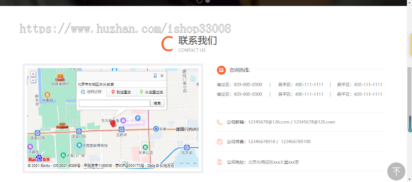This screenshot has height=182, width=412.
Task: Click the fax number 123456789100
Action: tap(296, 142)
